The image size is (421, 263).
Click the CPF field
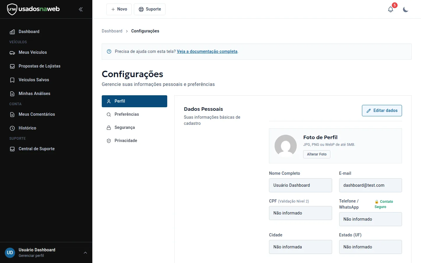[301, 213]
